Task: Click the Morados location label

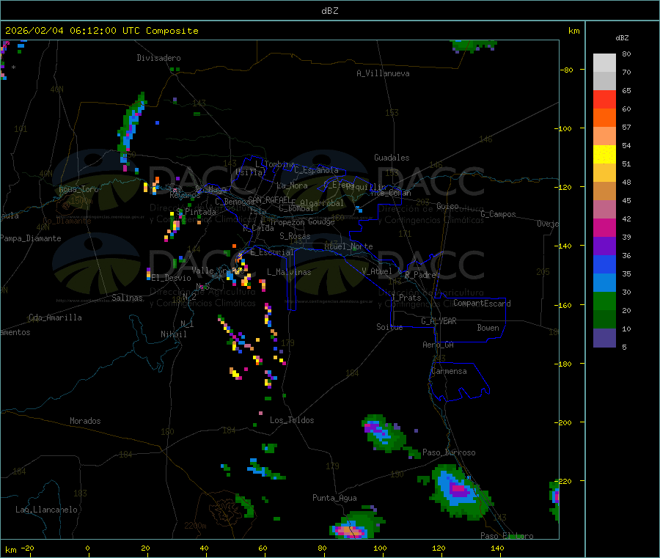Action: click(85, 421)
